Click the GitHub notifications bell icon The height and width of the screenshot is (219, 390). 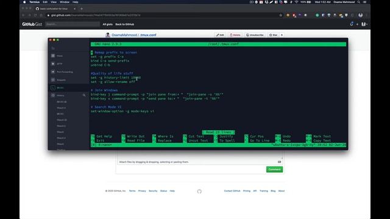(x=352, y=24)
